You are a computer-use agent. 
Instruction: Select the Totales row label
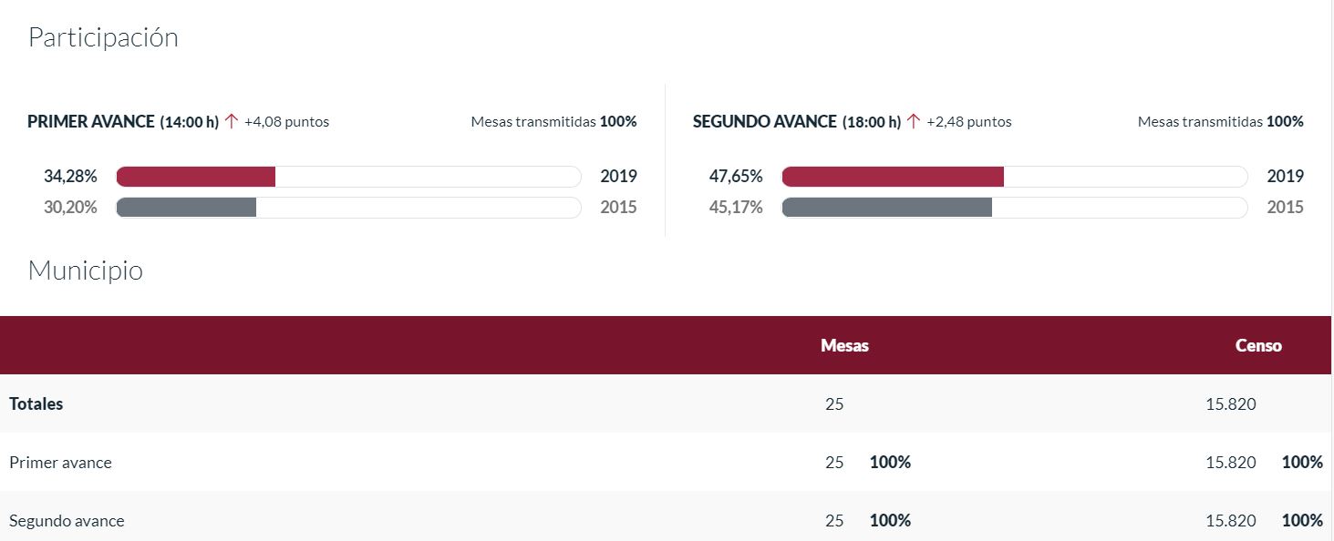[36, 403]
